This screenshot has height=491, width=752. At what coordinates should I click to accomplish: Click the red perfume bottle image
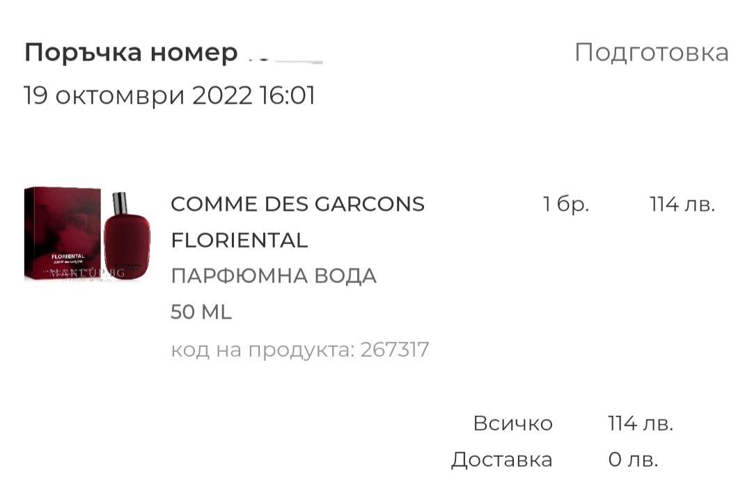coord(127,240)
